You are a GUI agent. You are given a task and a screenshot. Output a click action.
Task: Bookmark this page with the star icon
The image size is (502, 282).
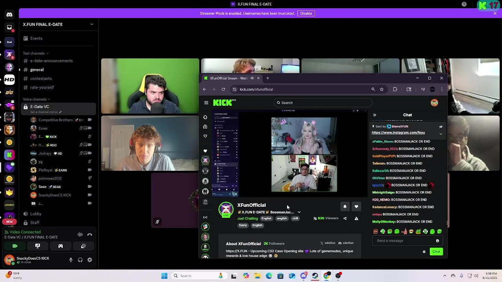tap(382, 89)
